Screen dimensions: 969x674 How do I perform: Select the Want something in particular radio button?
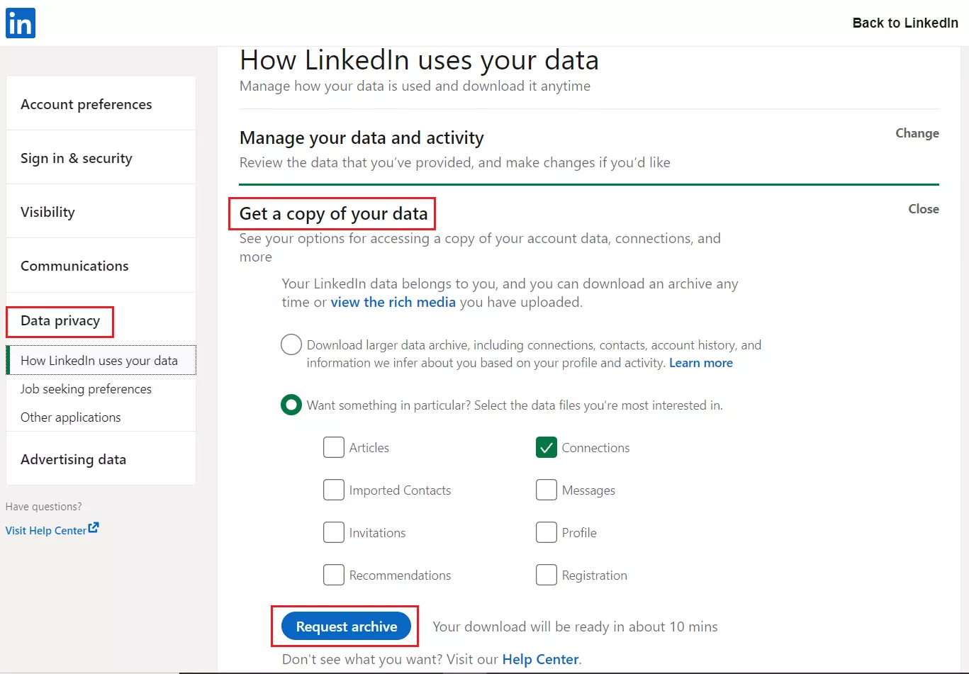pyautogui.click(x=291, y=405)
